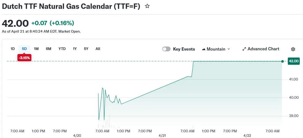The width and height of the screenshot is (303, 138).
Task: Click the Mountain chart type icon
Action: point(204,49)
